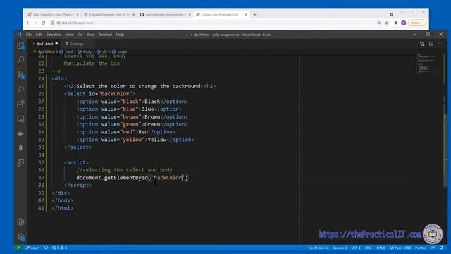Open the Run and Debug view
The height and width of the screenshot is (254, 451).
(20, 90)
